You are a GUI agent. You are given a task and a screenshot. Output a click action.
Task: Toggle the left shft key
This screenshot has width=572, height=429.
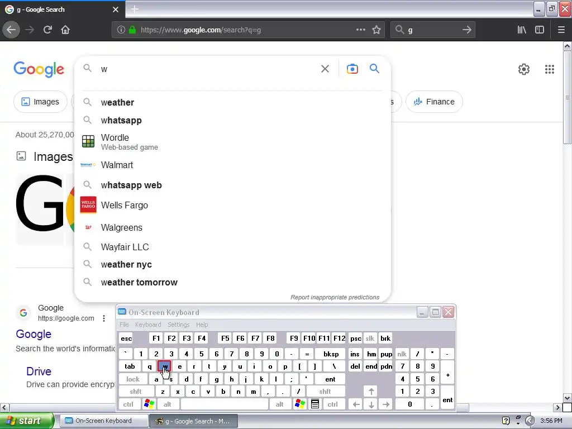[x=136, y=392]
